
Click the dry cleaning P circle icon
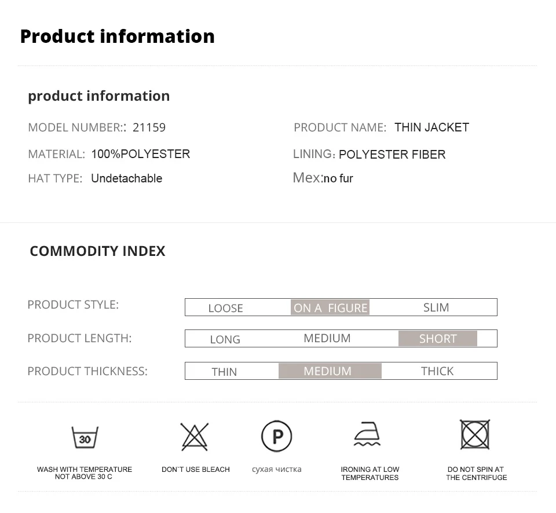pos(277,436)
